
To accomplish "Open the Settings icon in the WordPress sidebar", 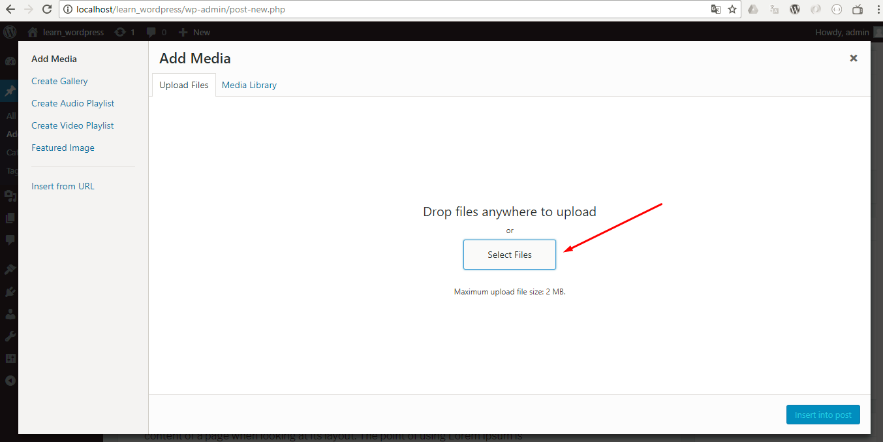I will click(10, 358).
